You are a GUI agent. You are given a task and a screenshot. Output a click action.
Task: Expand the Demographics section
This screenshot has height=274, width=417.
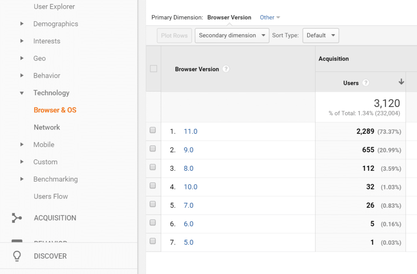click(22, 24)
